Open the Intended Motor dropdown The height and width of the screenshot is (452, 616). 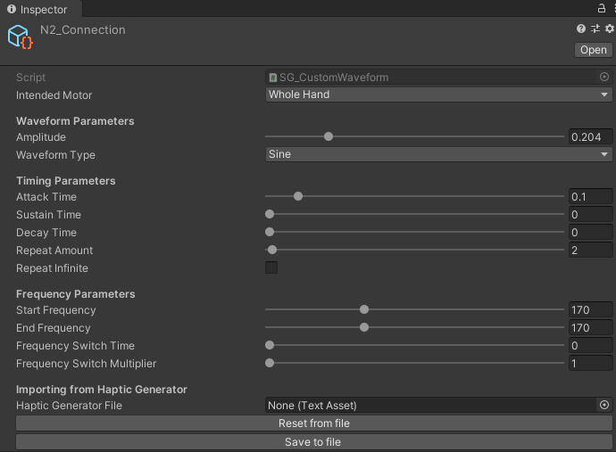[x=438, y=95]
